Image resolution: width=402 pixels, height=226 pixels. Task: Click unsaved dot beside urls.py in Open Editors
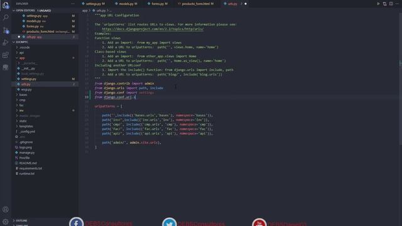(19, 37)
